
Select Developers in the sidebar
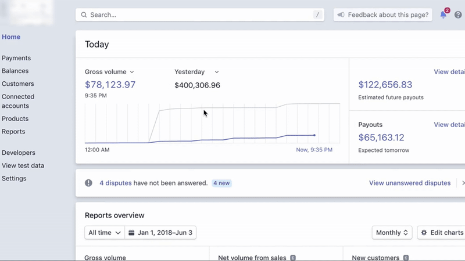[19, 153]
